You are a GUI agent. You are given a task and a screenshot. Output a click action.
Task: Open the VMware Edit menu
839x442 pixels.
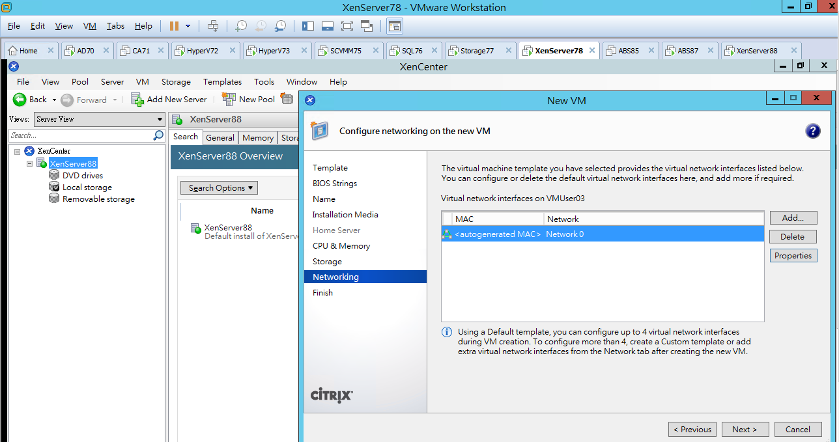click(x=38, y=26)
